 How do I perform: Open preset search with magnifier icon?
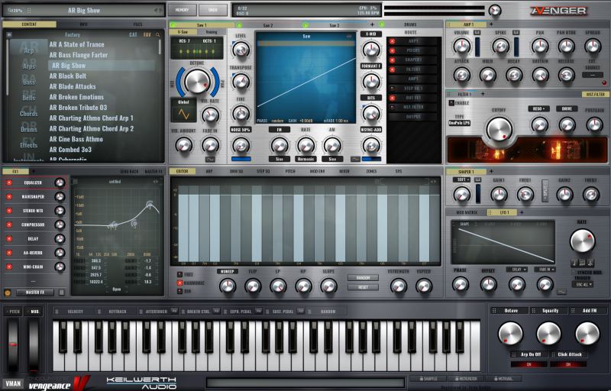coord(158,34)
